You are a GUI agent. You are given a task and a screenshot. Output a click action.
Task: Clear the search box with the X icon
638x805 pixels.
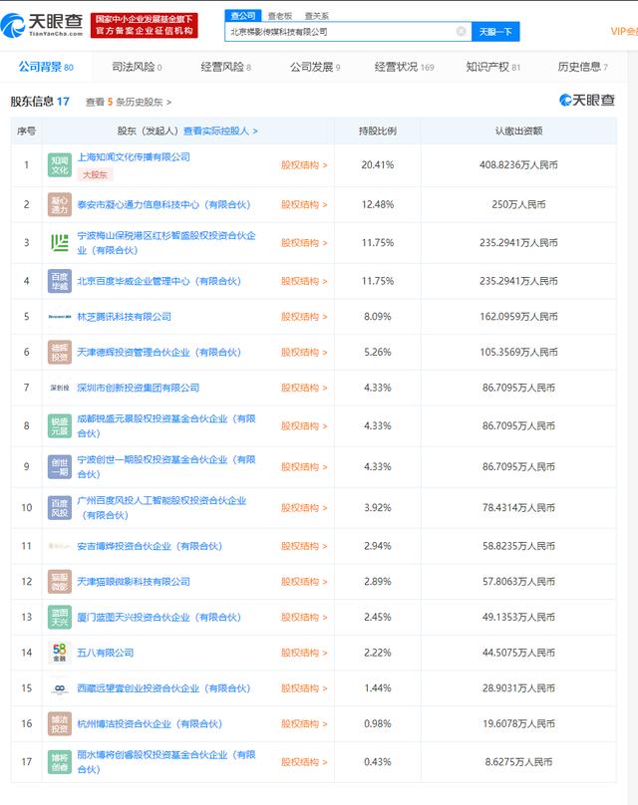(x=462, y=31)
